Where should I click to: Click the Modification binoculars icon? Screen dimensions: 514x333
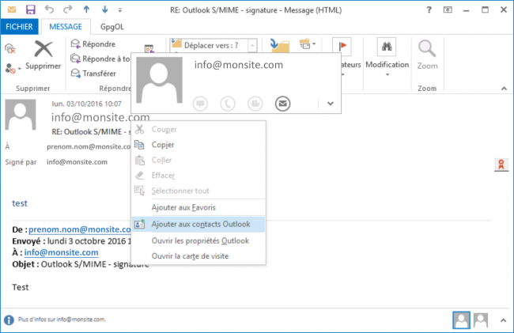coord(387,47)
